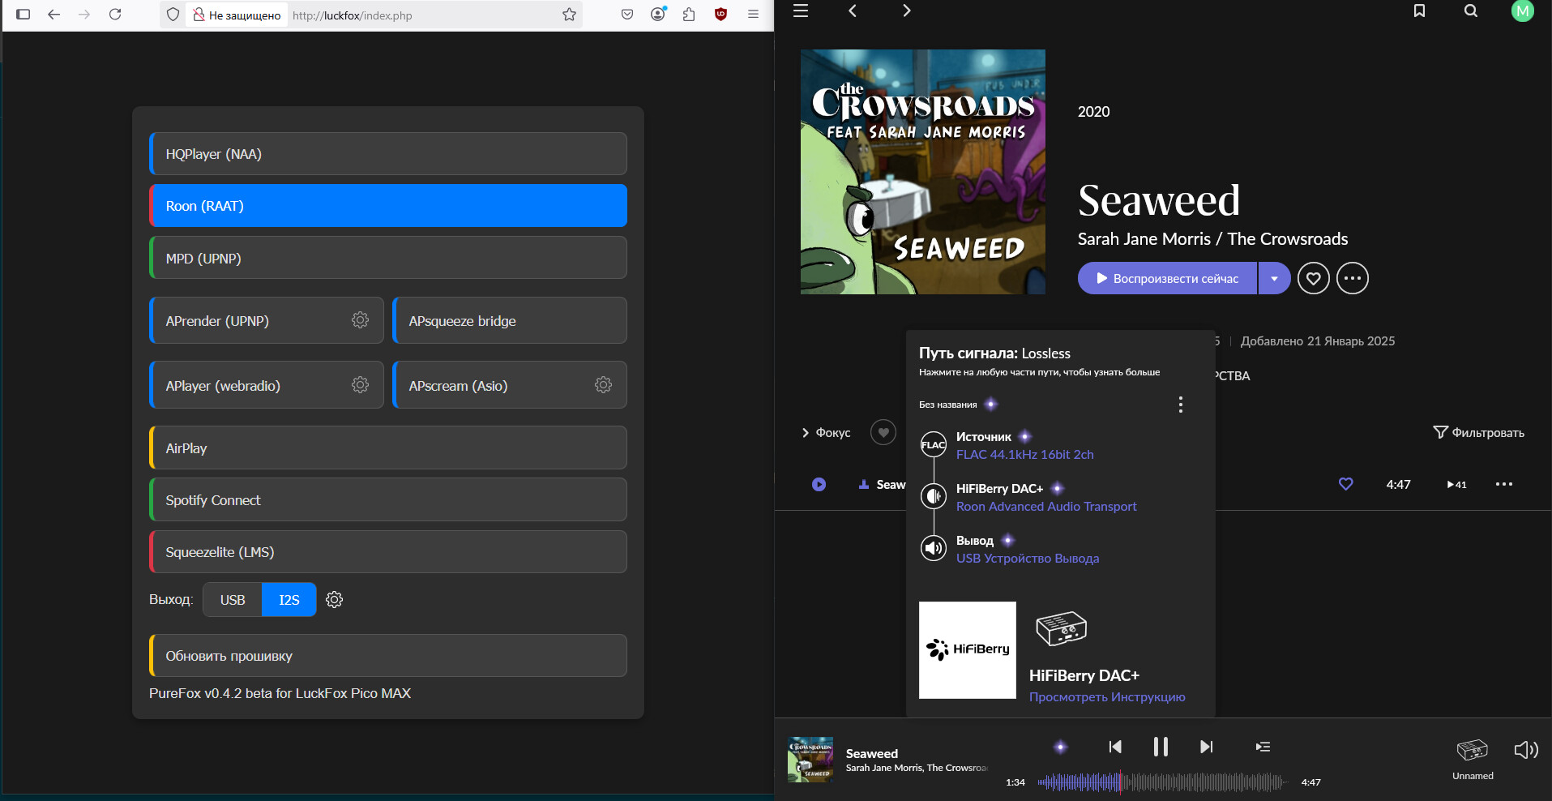The height and width of the screenshot is (801, 1552).
Task: Click track row play indicator icon
Action: tap(819, 484)
